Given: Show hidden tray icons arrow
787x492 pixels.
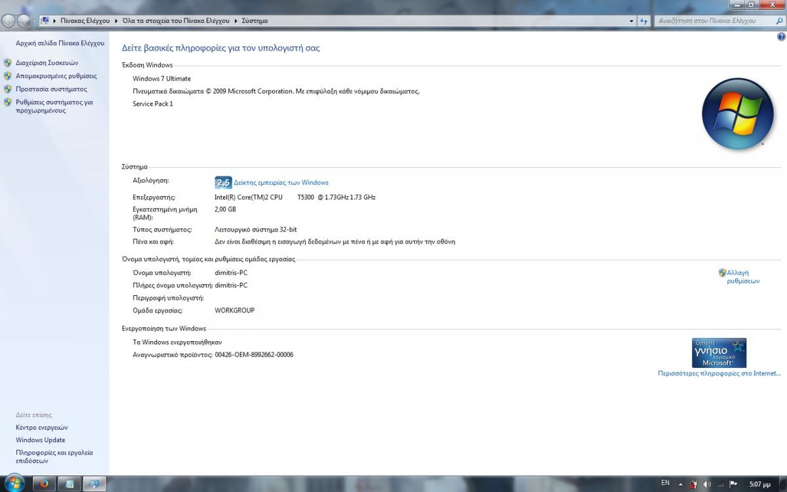Looking at the screenshot, I should (x=681, y=484).
